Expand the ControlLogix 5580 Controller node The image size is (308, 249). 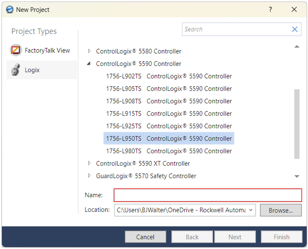[x=89, y=51]
